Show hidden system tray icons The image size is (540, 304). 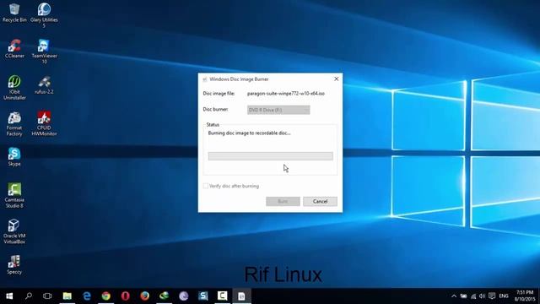pyautogui.click(x=454, y=296)
